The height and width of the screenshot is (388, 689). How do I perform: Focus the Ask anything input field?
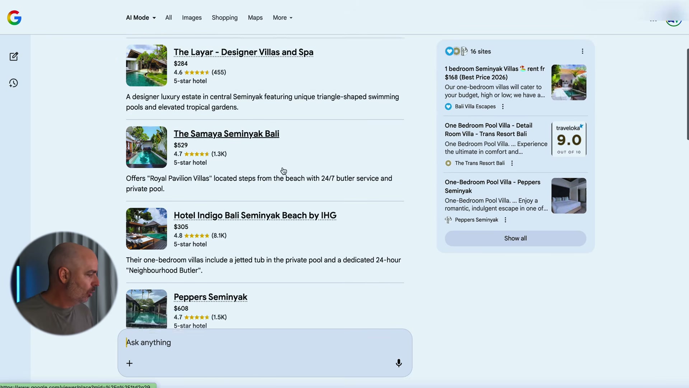[x=265, y=342]
